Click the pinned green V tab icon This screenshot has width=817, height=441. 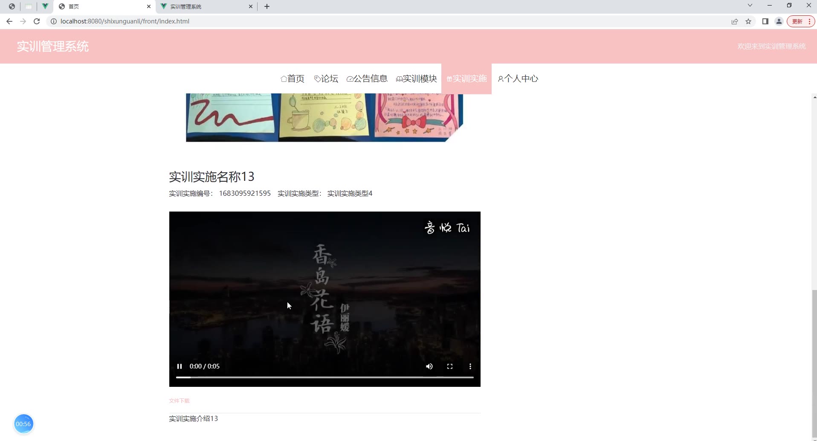tap(45, 6)
